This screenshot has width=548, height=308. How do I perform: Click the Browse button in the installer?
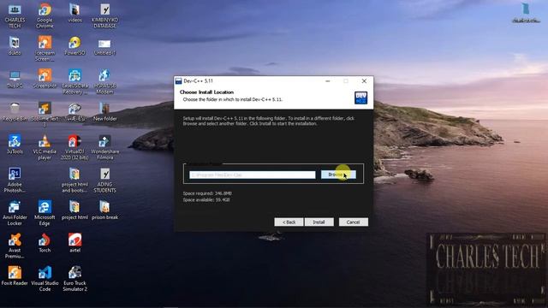pos(338,175)
